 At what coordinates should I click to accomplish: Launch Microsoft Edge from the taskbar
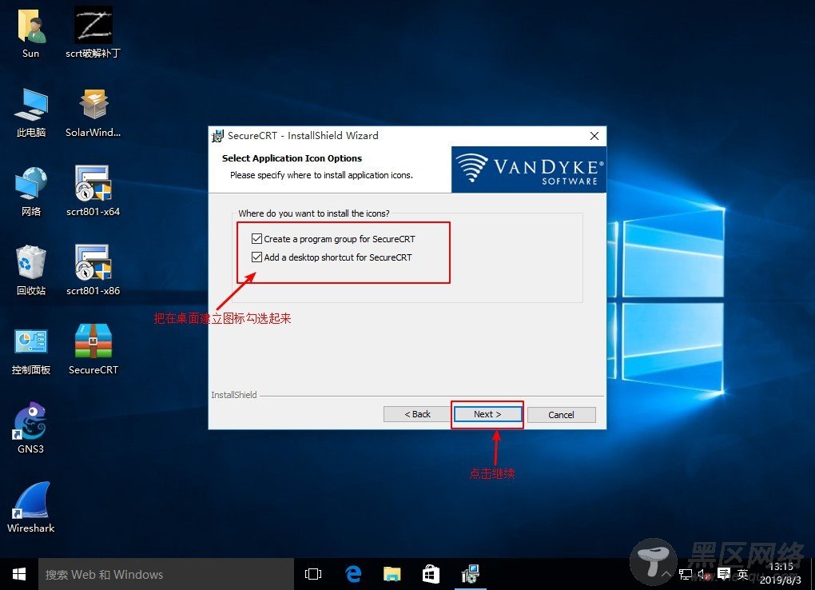(x=353, y=574)
